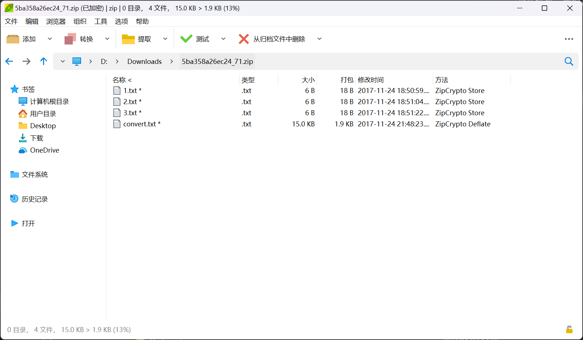Click the 添加 (Add) button label

coord(29,39)
